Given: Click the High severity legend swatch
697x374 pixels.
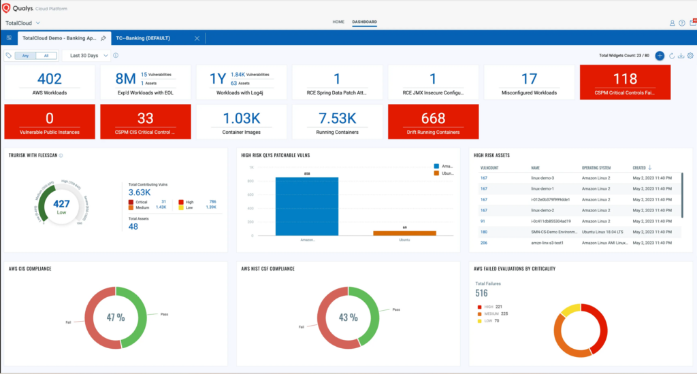Looking at the screenshot, I should tap(181, 202).
